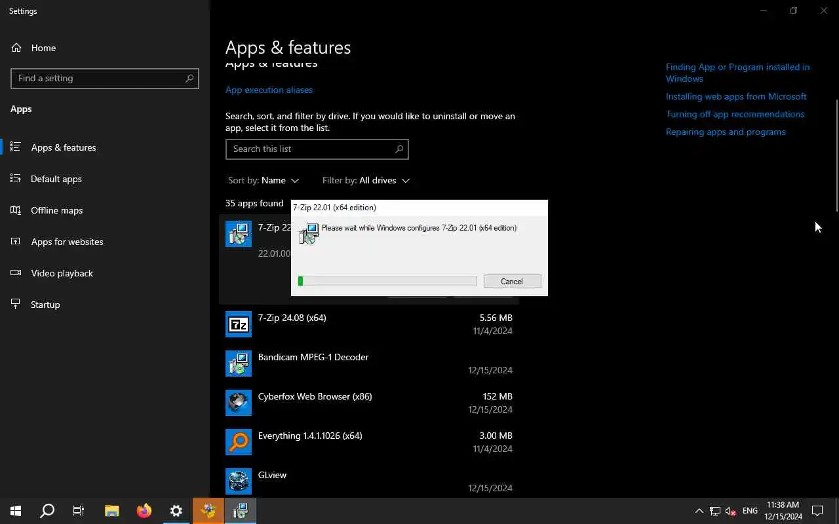Click the Video playback sidebar icon
Viewport: 839px width, 524px height.
16,273
